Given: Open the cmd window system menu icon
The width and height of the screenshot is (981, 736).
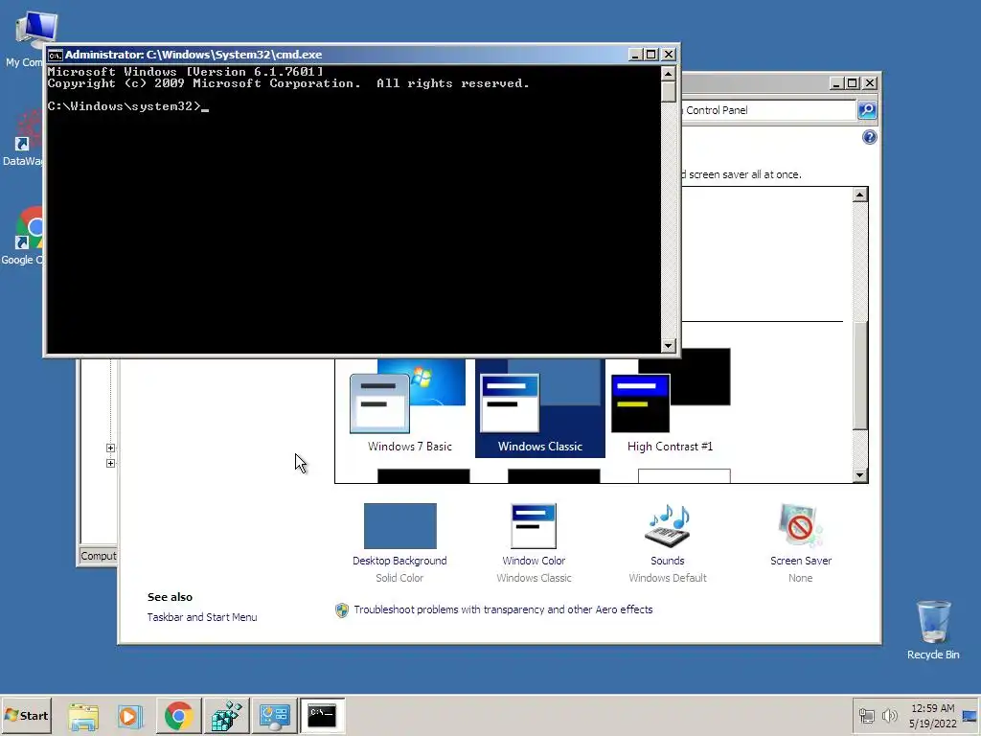Looking at the screenshot, I should click(x=55, y=55).
